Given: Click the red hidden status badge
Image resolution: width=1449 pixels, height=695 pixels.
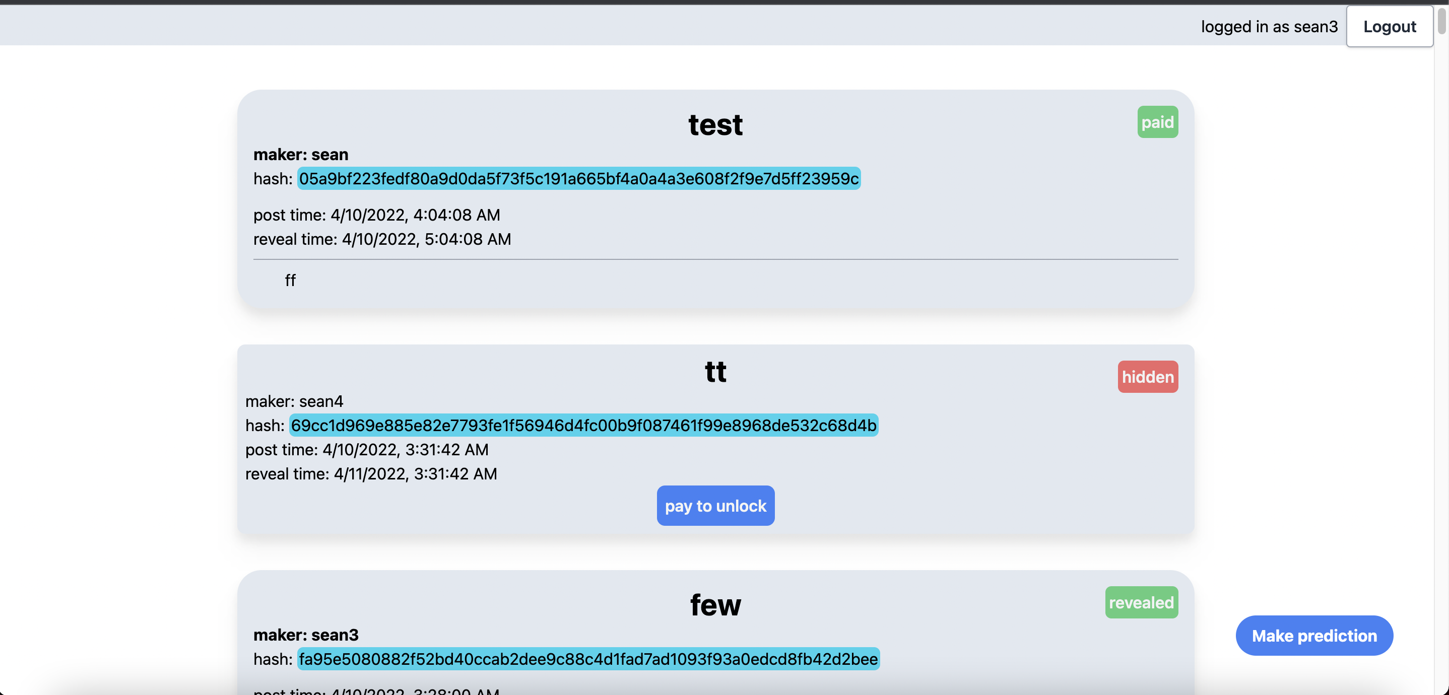Looking at the screenshot, I should pyautogui.click(x=1147, y=377).
